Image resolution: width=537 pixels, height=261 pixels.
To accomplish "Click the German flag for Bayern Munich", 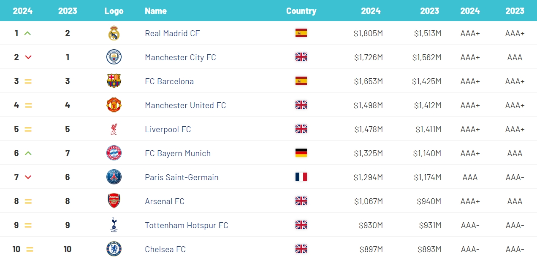I will (x=301, y=153).
